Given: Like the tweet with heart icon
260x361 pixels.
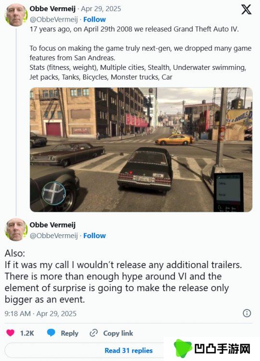Looking at the screenshot, I should (10, 333).
